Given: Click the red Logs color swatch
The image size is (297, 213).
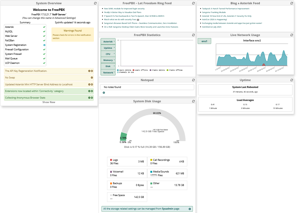Looking at the screenshot, I should click(x=111, y=160).
